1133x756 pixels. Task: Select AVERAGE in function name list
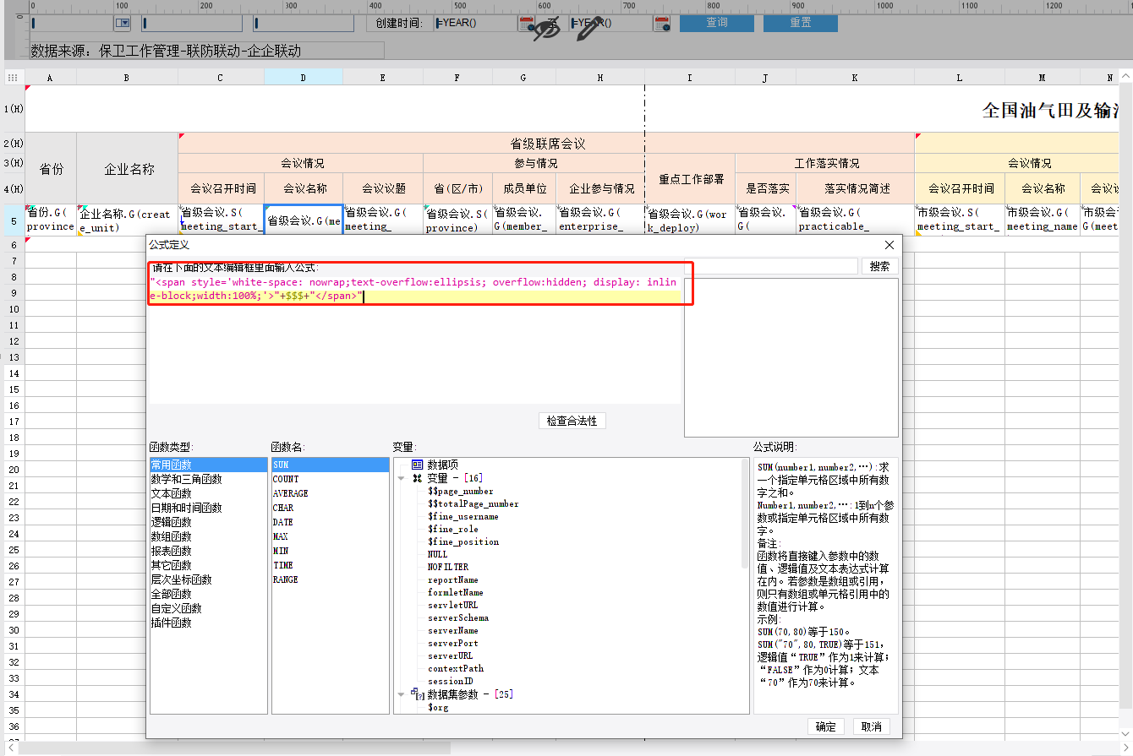tap(330, 493)
